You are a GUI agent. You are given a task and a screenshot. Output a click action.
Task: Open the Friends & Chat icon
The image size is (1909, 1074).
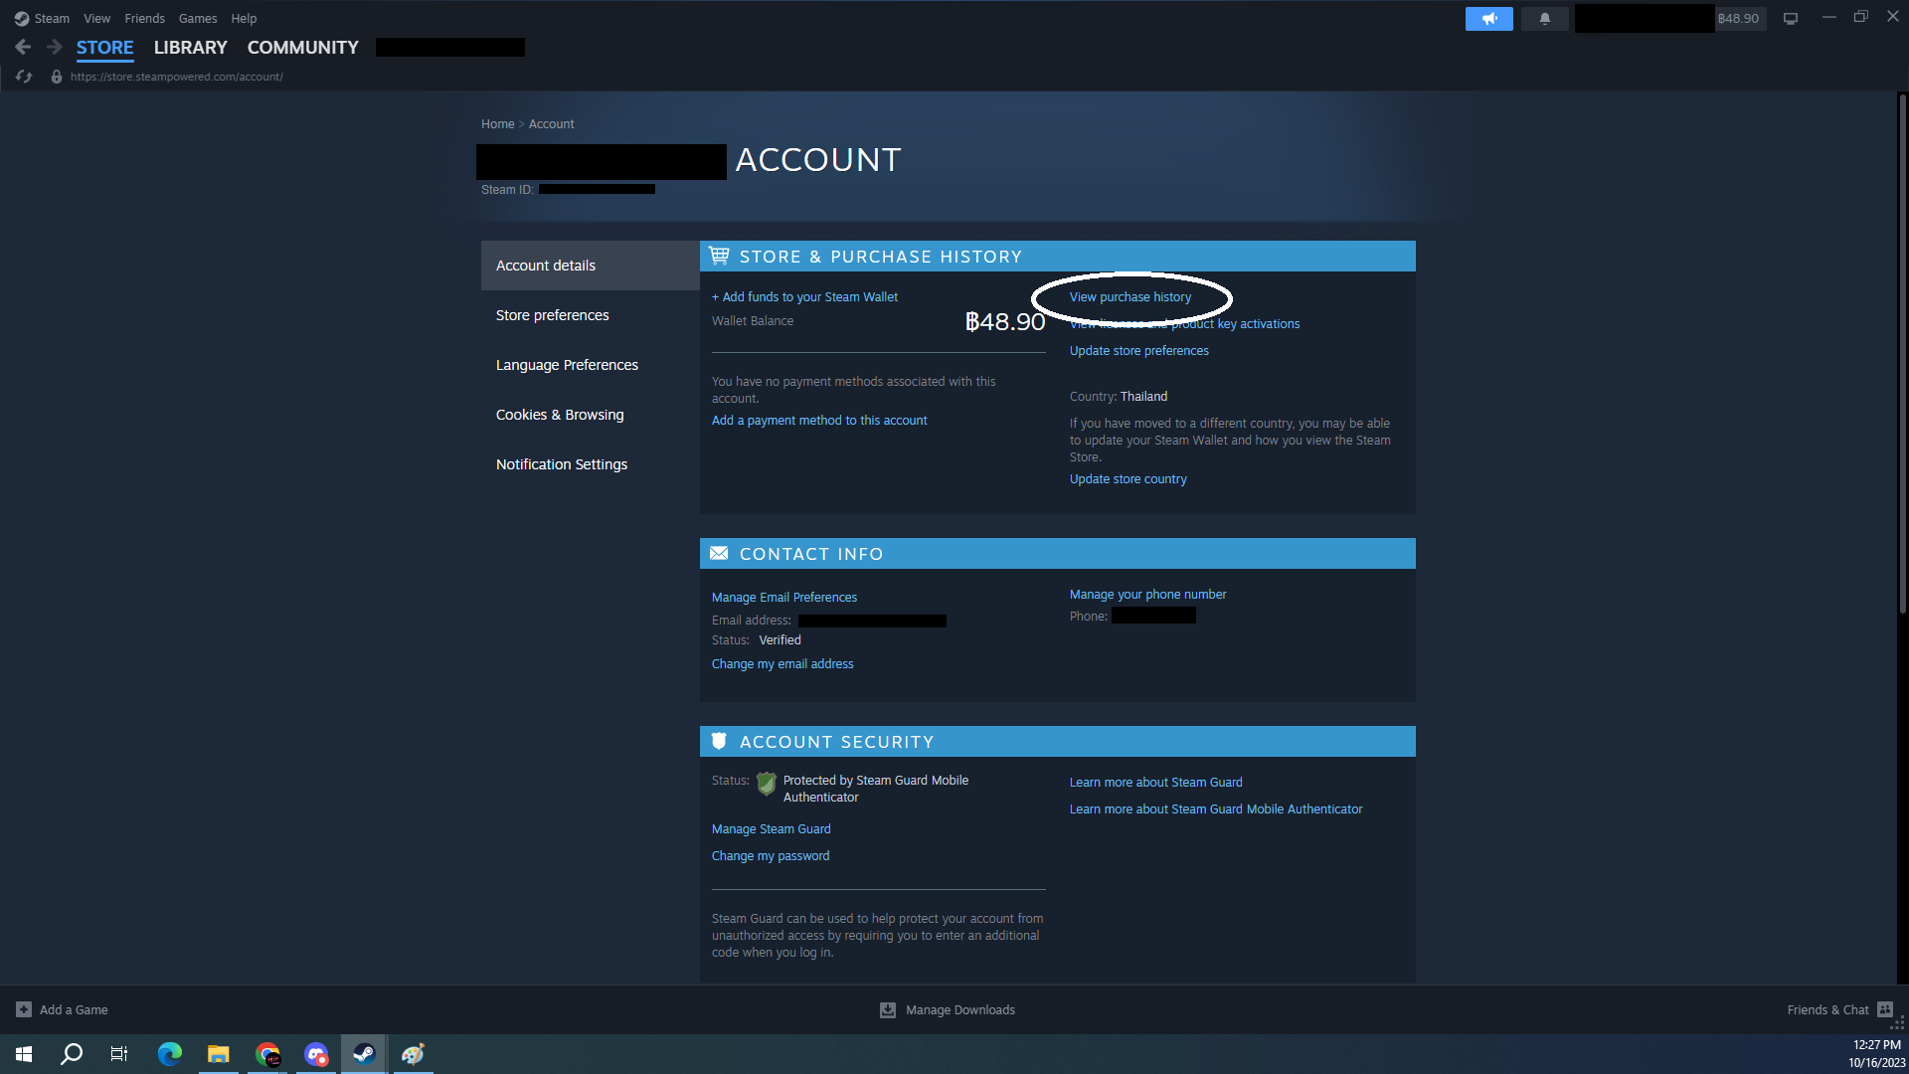pos(1884,1009)
